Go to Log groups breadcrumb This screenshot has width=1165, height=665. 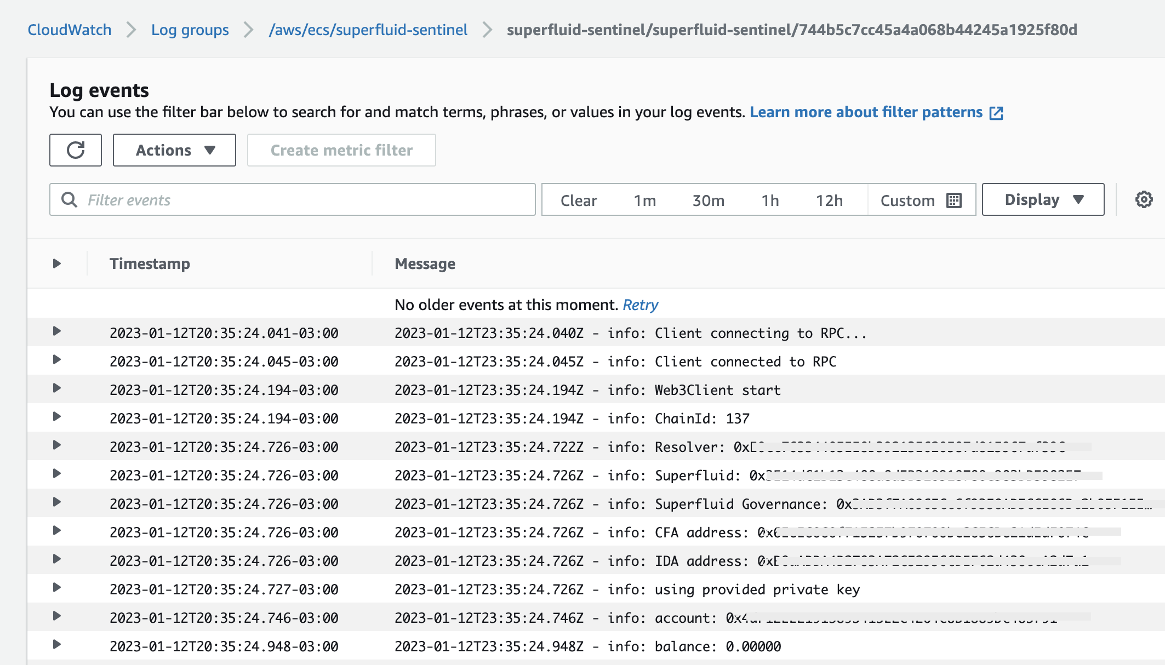click(190, 30)
